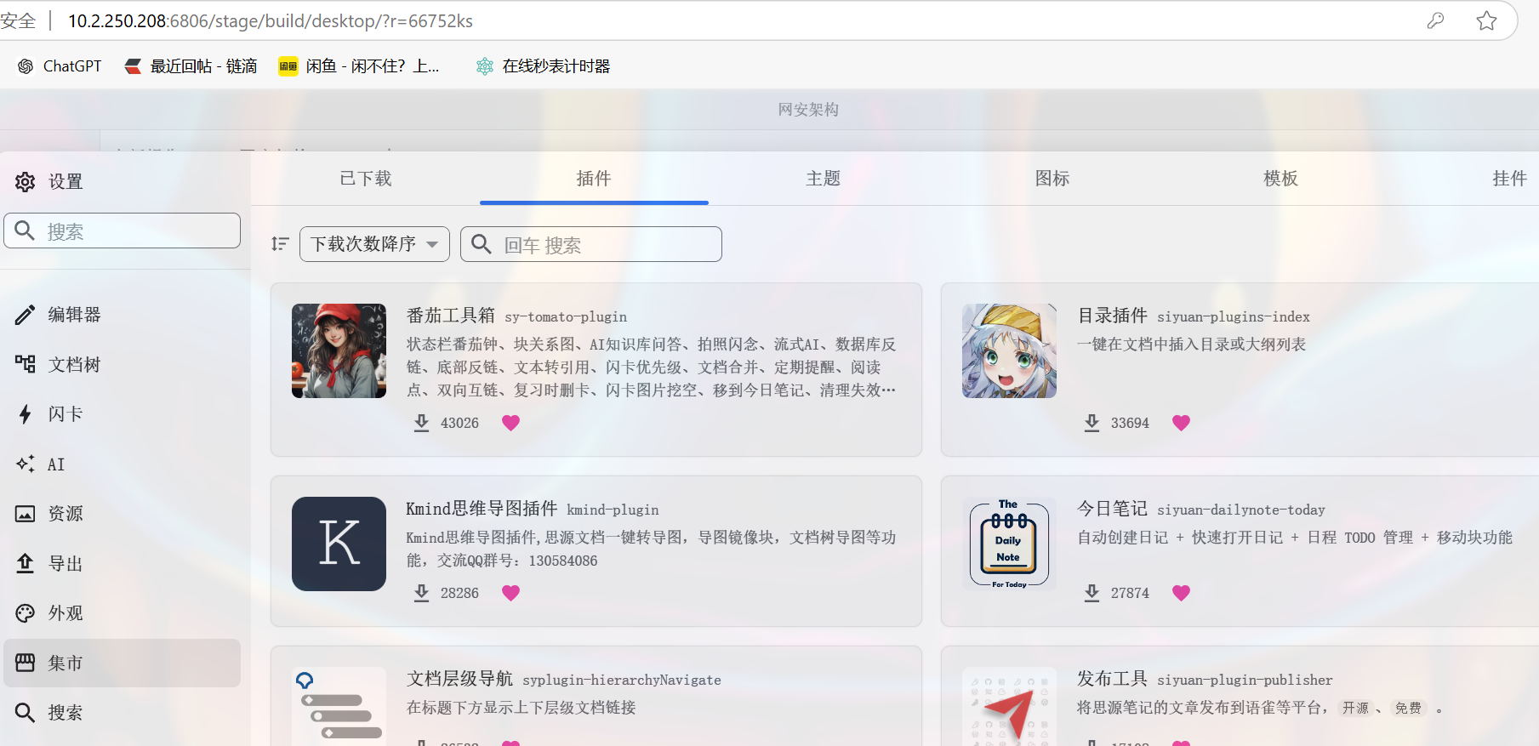1539x746 pixels.
Task: Click the 外观 palette icon
Action: [x=26, y=613]
